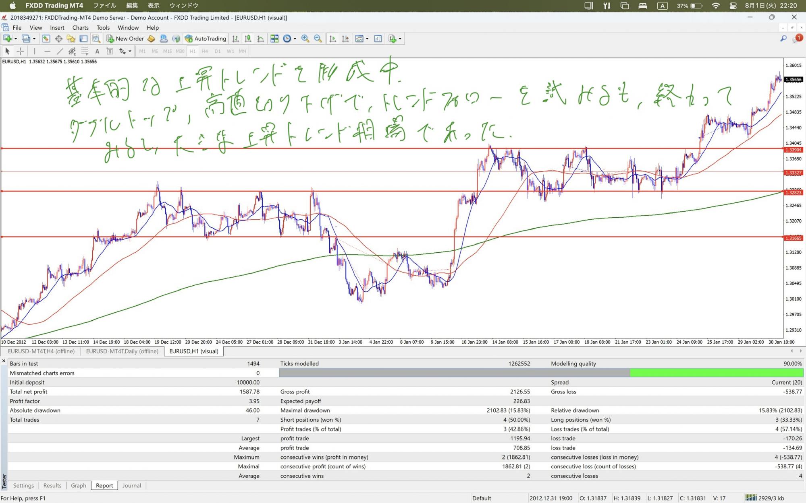Click the New Order button

(125, 39)
